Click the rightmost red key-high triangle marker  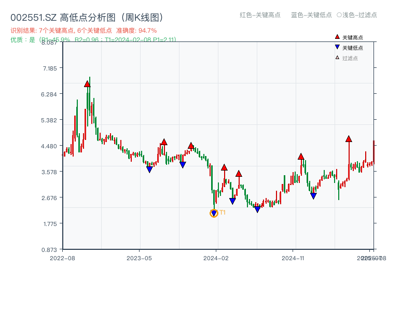coord(349,138)
